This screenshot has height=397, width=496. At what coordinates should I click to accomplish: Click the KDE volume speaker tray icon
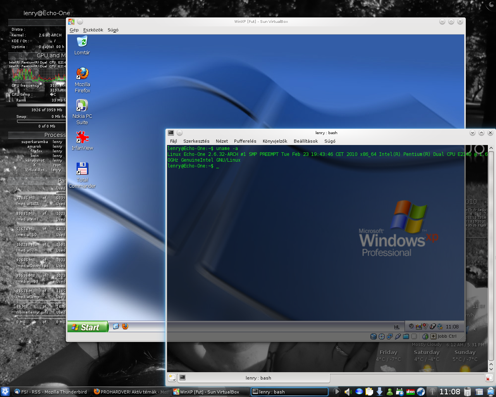[348, 392]
